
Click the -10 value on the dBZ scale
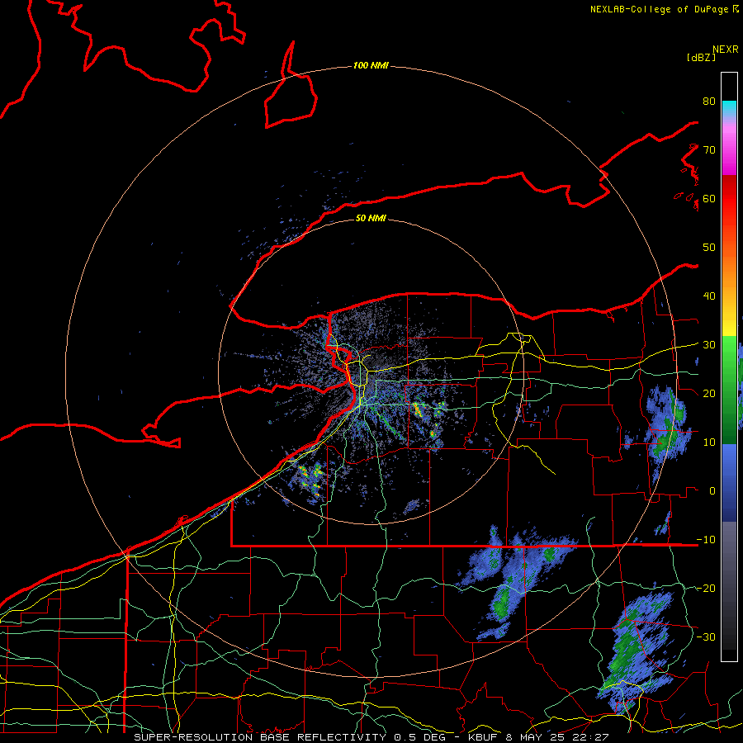(706, 540)
